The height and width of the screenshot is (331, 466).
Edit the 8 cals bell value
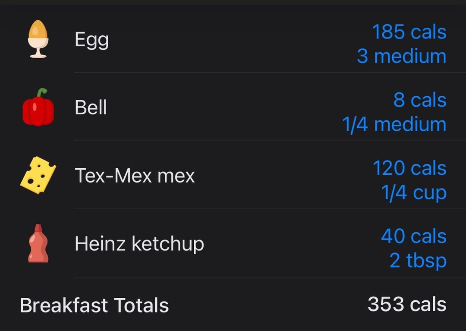pos(420,100)
